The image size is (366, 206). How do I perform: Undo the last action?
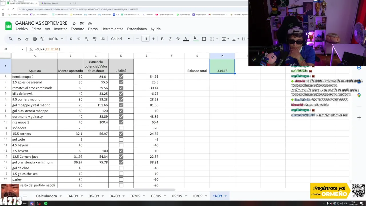coord(19,39)
